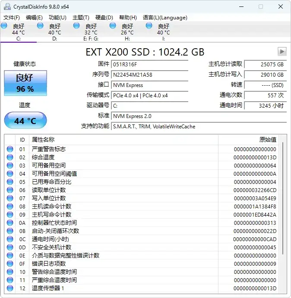Open the 硬盘(D) menu

(x=104, y=18)
